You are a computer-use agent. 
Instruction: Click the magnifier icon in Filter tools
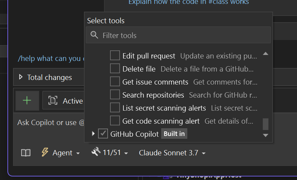pos(94,35)
